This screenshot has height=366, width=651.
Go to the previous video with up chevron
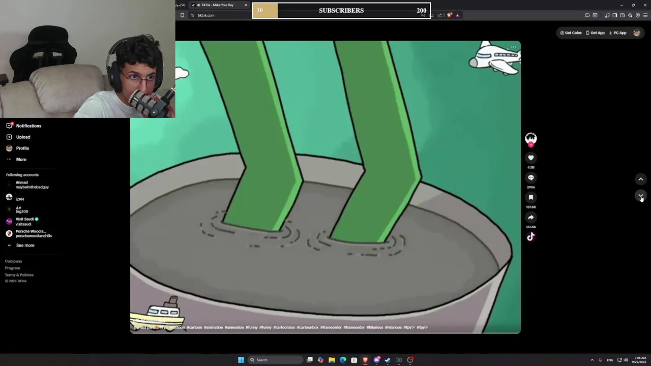coord(641,179)
